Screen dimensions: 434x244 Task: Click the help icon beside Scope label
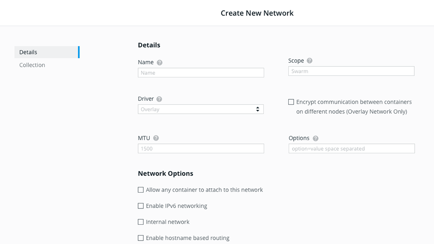coord(310,60)
